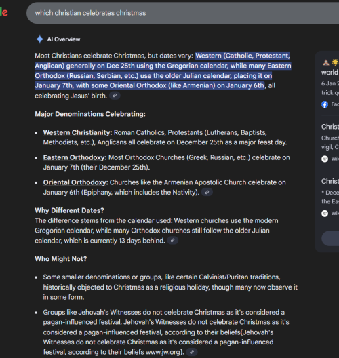Open the Western Christianity link

pos(77,132)
